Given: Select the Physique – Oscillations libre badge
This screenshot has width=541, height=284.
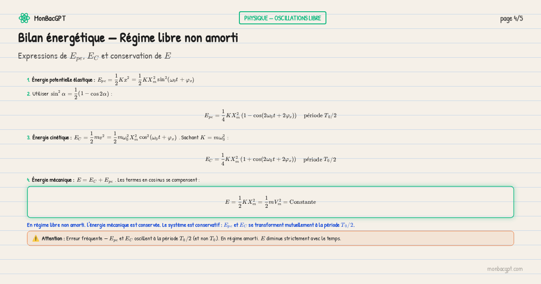Looking at the screenshot, I should point(282,18).
